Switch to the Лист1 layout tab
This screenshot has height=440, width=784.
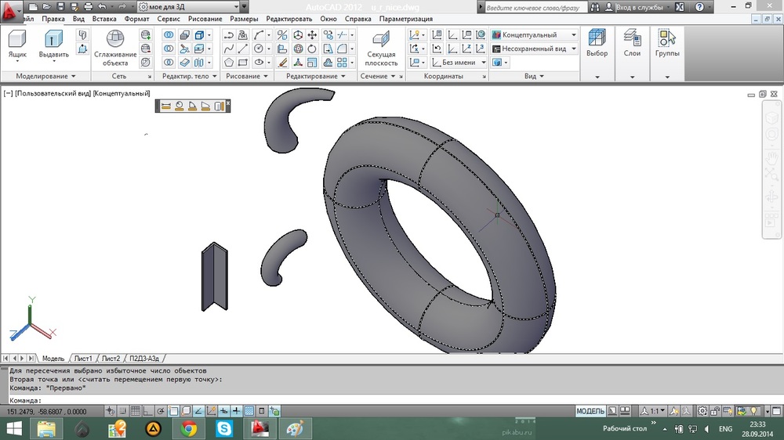pos(83,358)
